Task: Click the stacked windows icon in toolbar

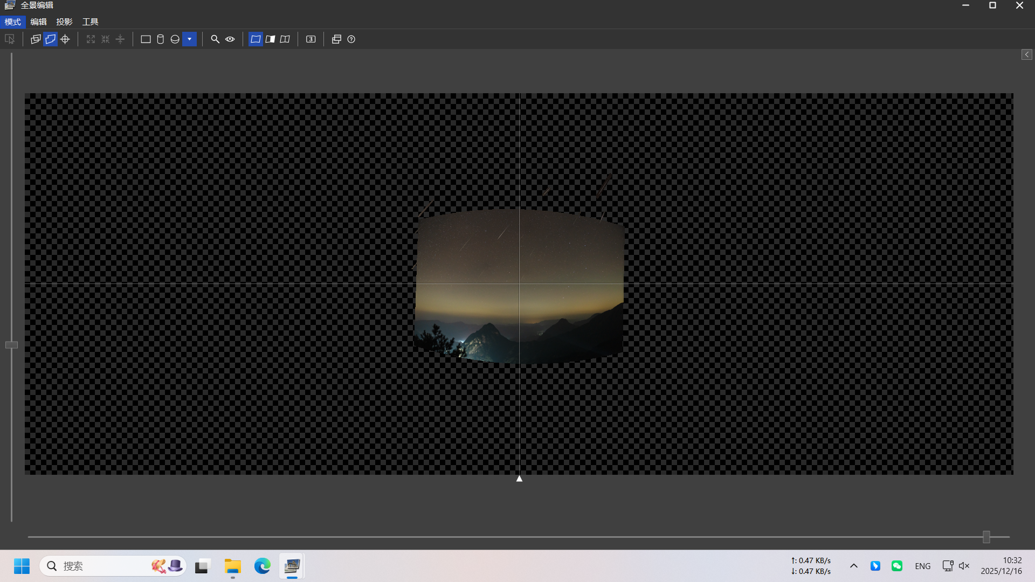Action: pyautogui.click(x=336, y=39)
